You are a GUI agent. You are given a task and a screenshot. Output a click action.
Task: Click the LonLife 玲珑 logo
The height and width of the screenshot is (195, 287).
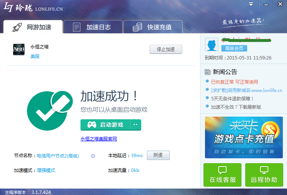(33, 7)
